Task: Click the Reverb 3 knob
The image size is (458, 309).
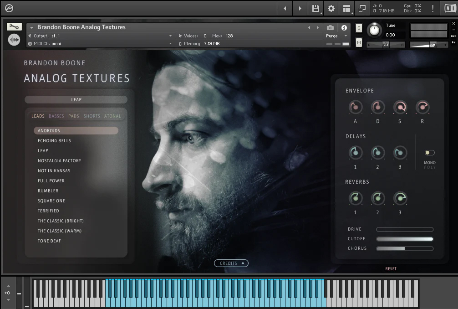Action: coord(400,198)
